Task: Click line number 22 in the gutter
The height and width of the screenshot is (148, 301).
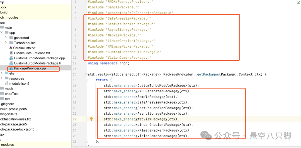Action: click(75, 119)
